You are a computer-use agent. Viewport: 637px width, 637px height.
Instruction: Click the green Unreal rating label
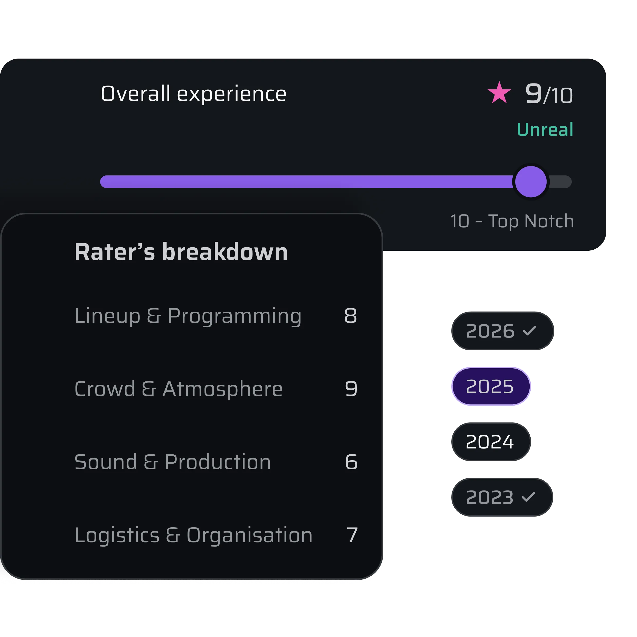(x=545, y=129)
